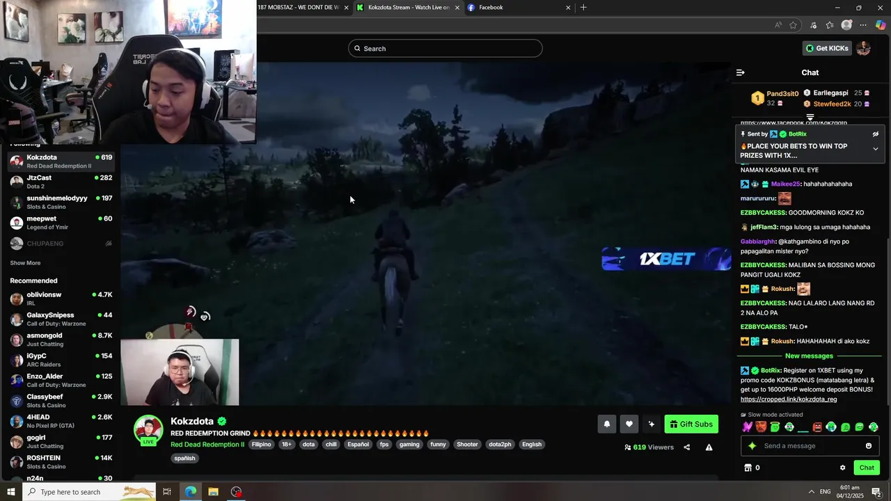The height and width of the screenshot is (501, 891).
Task: Open Microsoft Edge from taskbar
Action: (x=190, y=492)
